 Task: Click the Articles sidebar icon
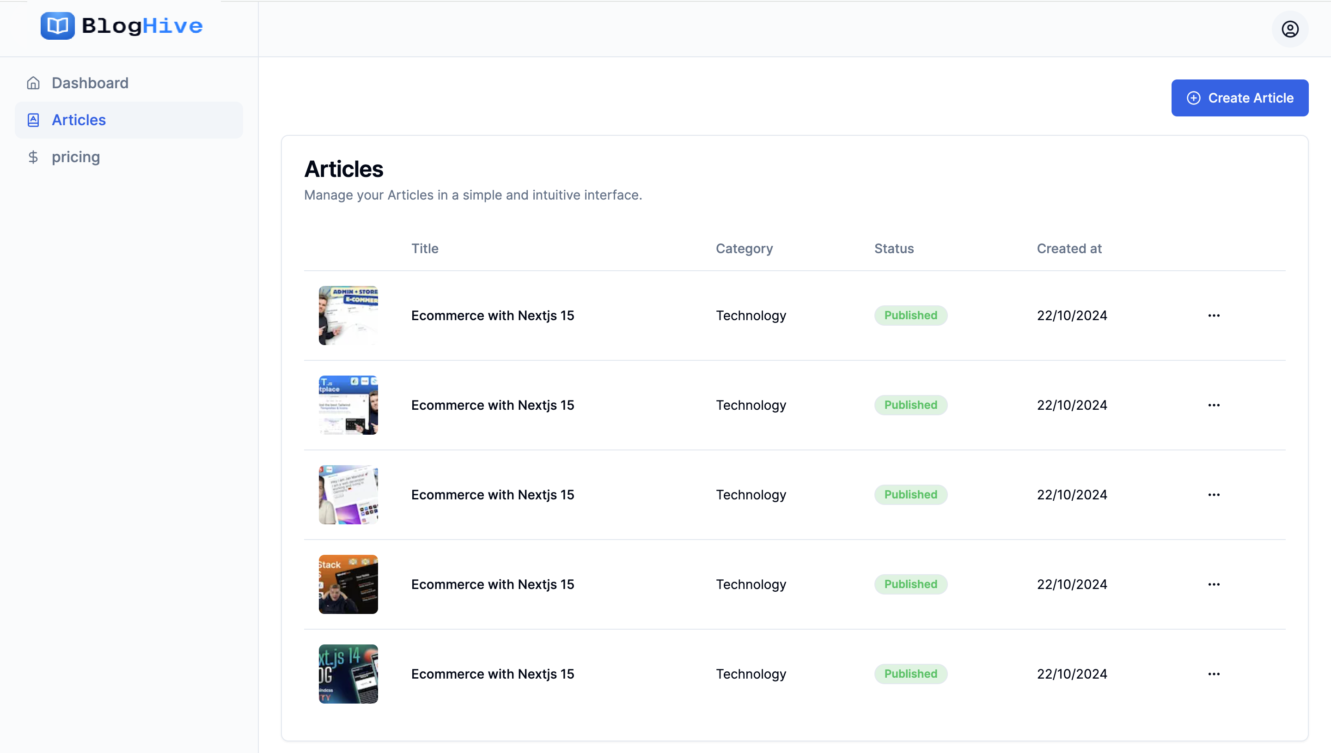(33, 120)
